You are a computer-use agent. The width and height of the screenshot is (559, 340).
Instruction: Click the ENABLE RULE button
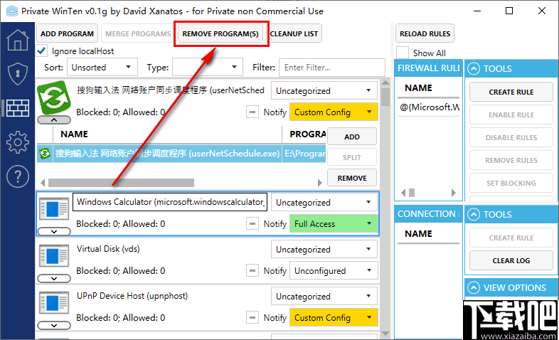511,115
